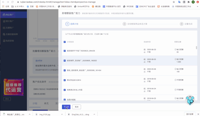Select the 单元 tab in background page

pos(46,104)
